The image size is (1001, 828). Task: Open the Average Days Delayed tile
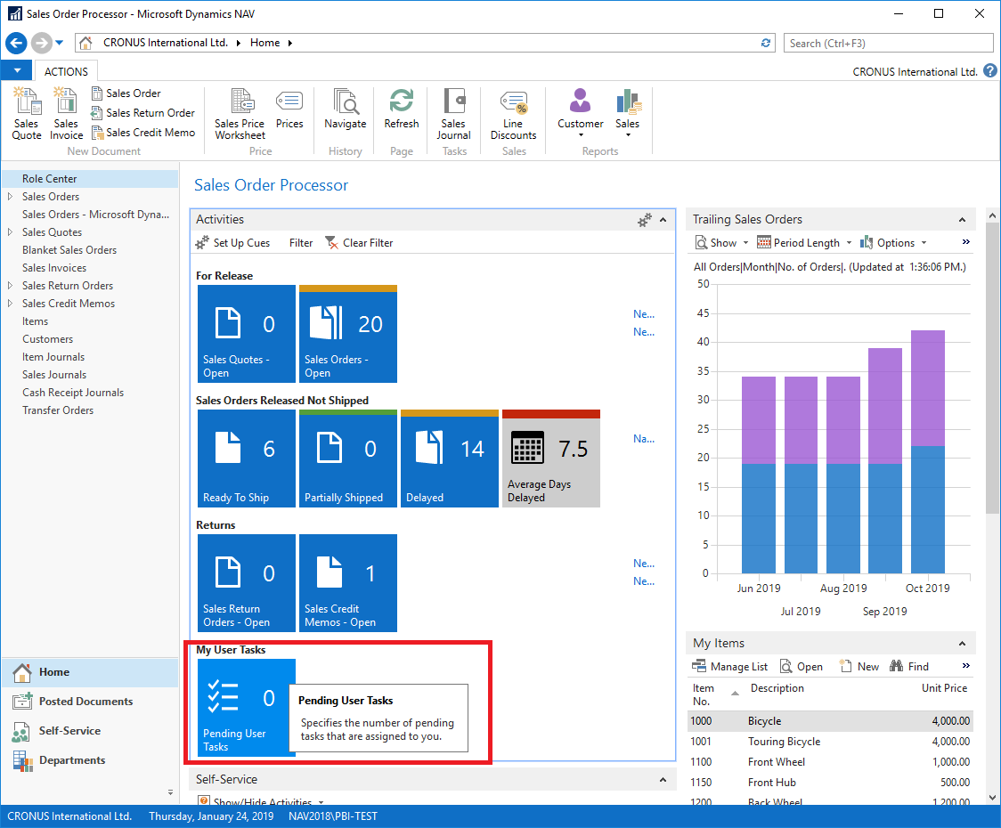click(x=551, y=459)
